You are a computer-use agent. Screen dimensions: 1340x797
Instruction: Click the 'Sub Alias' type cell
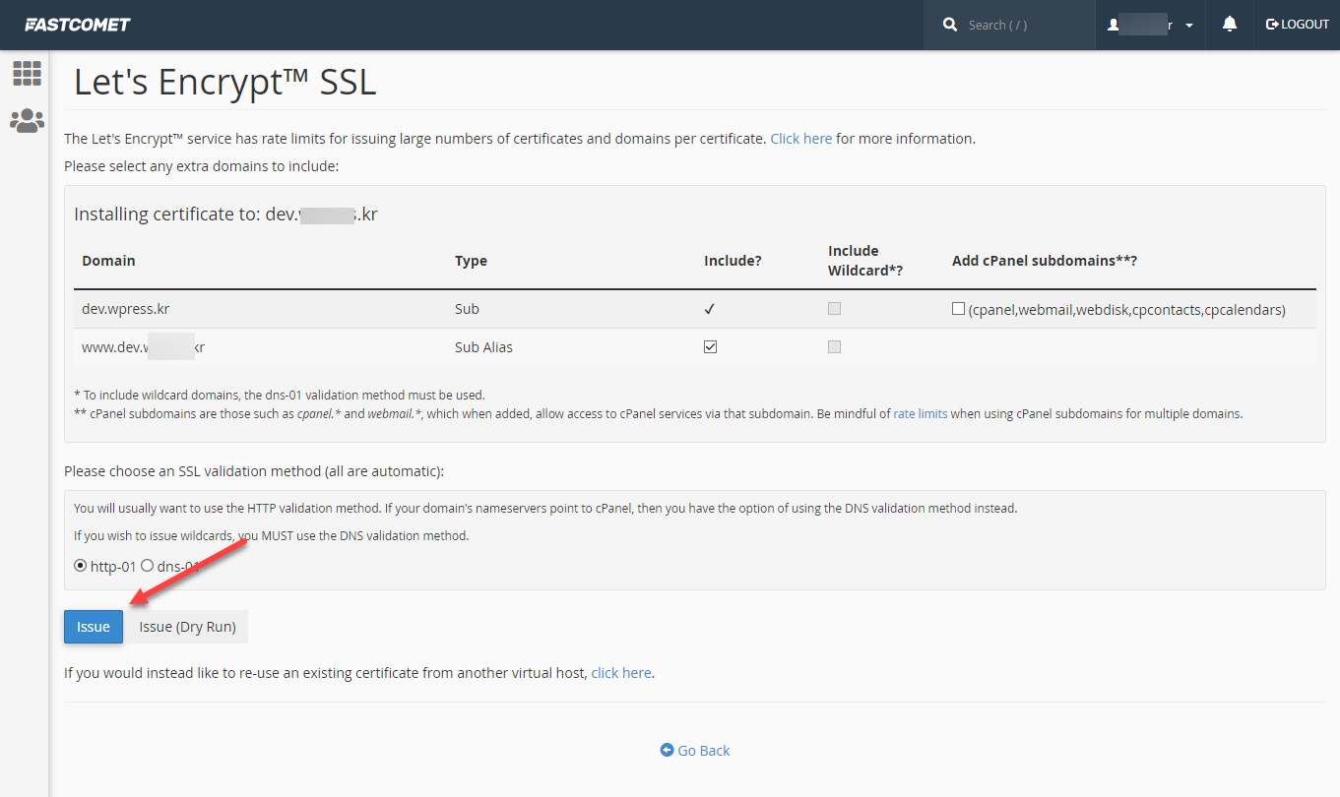pyautogui.click(x=483, y=347)
